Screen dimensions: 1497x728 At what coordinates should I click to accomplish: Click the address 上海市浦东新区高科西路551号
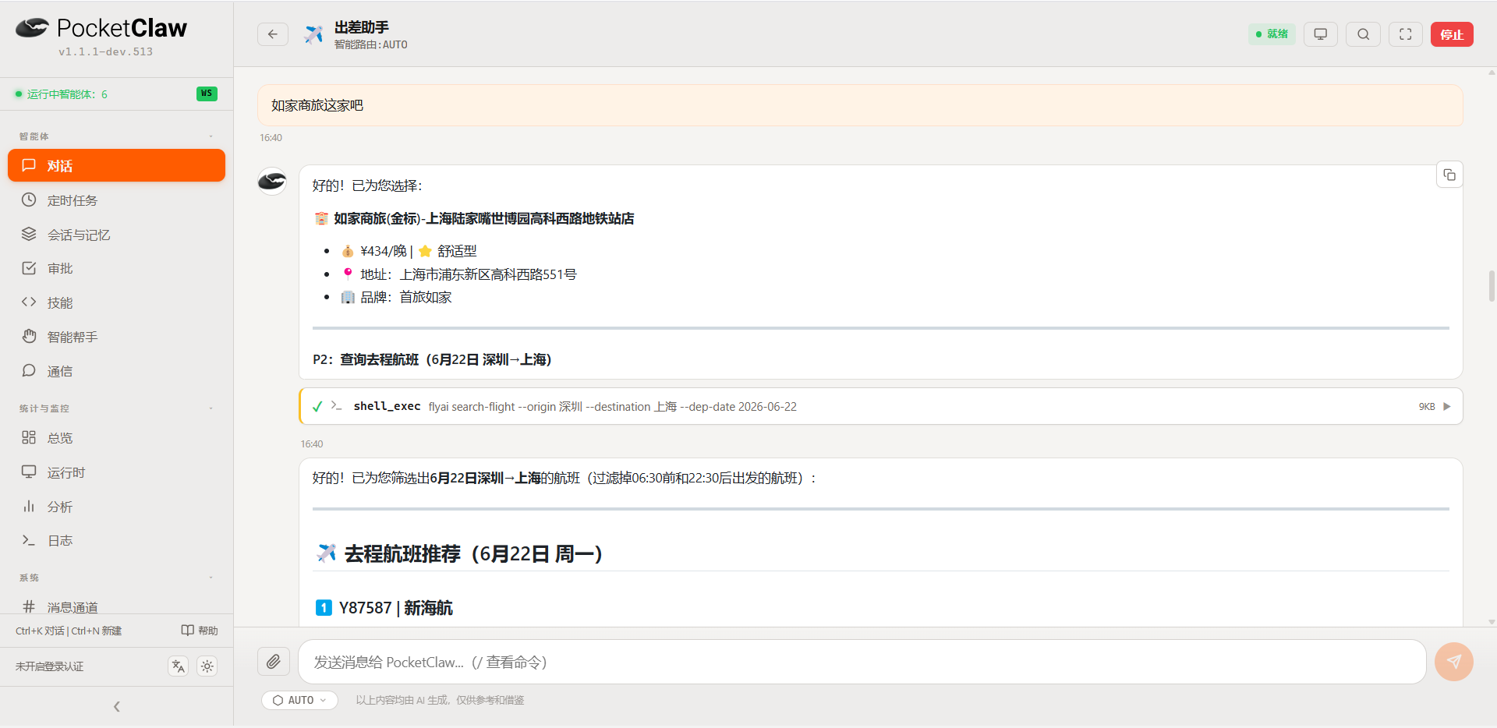coord(488,274)
